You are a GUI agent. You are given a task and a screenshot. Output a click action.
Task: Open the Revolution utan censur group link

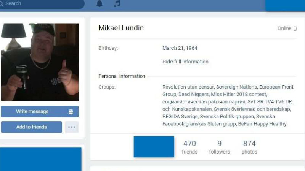[x=188, y=87]
